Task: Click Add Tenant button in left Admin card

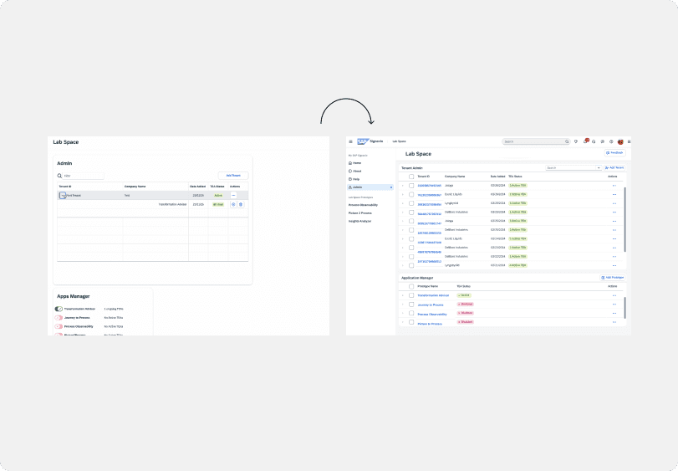Action: point(233,176)
